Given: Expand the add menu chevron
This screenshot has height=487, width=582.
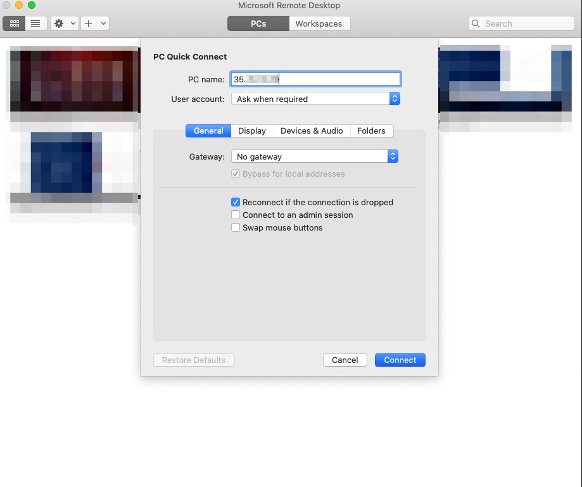Looking at the screenshot, I should coord(103,24).
